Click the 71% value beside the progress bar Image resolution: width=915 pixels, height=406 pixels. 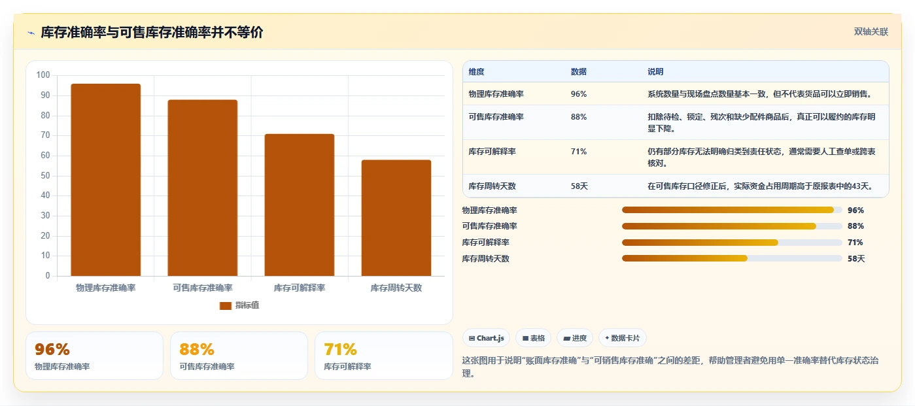[x=855, y=243]
